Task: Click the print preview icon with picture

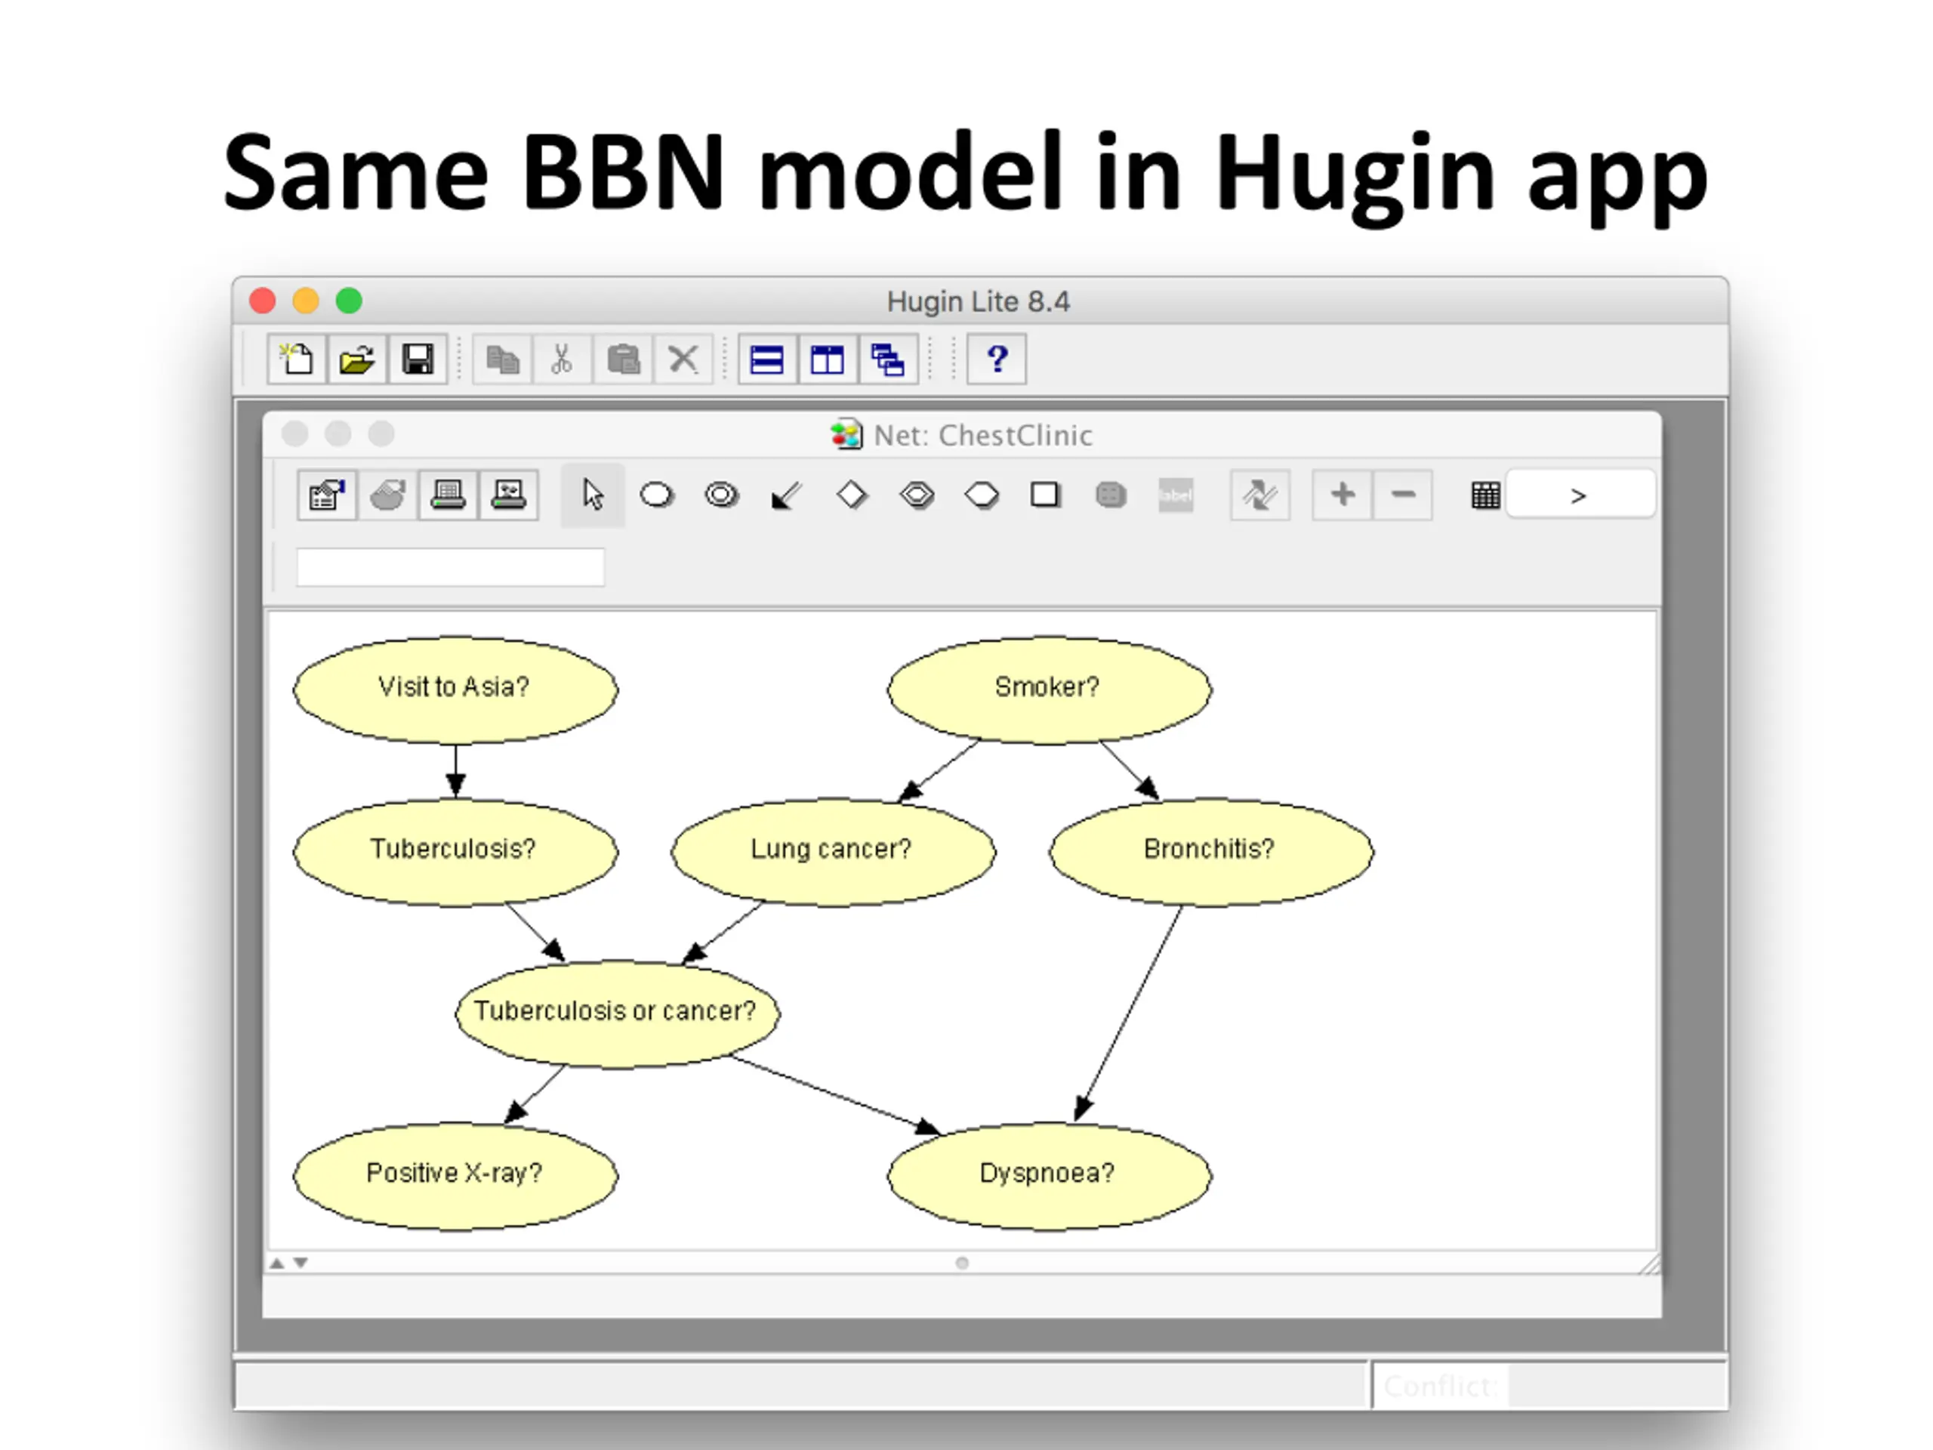Action: [x=509, y=495]
